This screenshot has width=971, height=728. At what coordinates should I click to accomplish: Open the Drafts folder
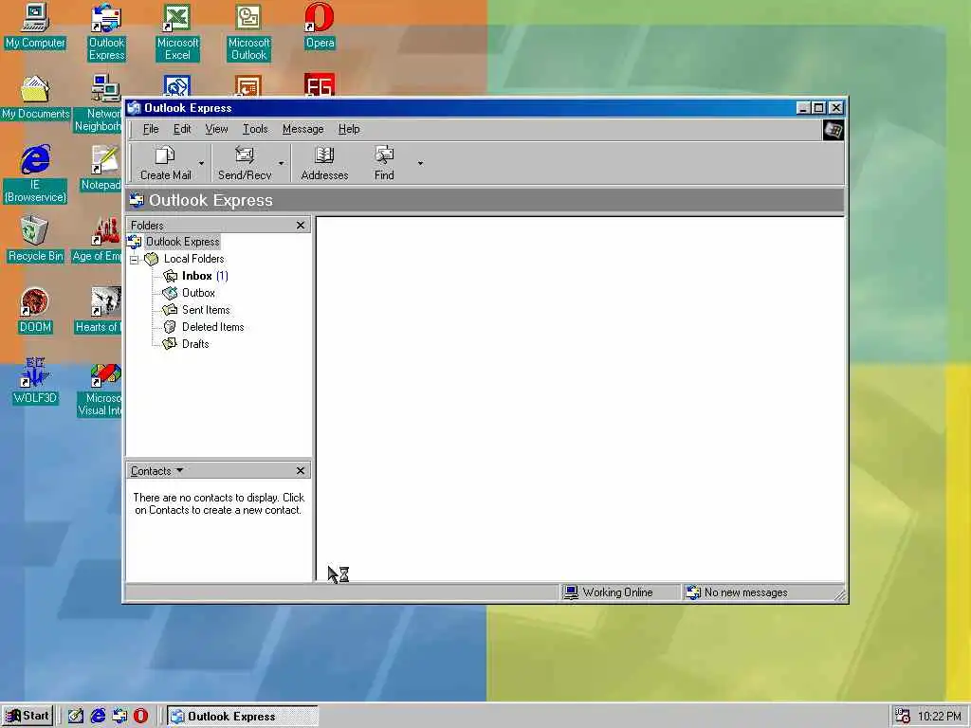tap(195, 344)
